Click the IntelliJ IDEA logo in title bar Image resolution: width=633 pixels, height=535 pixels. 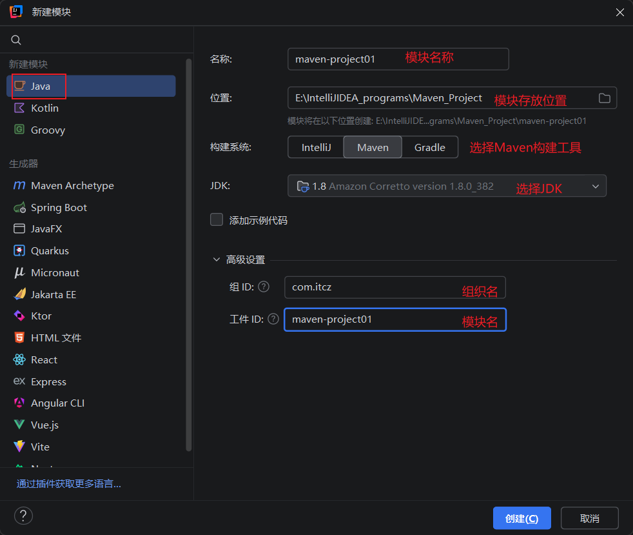tap(16, 12)
